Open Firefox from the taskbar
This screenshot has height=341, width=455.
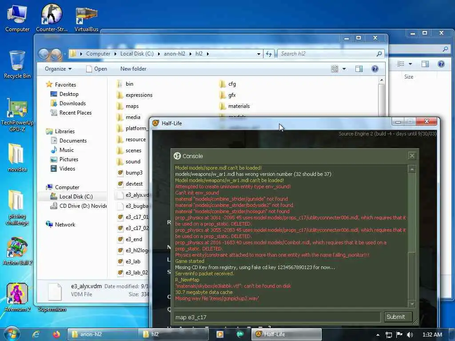[56, 334]
